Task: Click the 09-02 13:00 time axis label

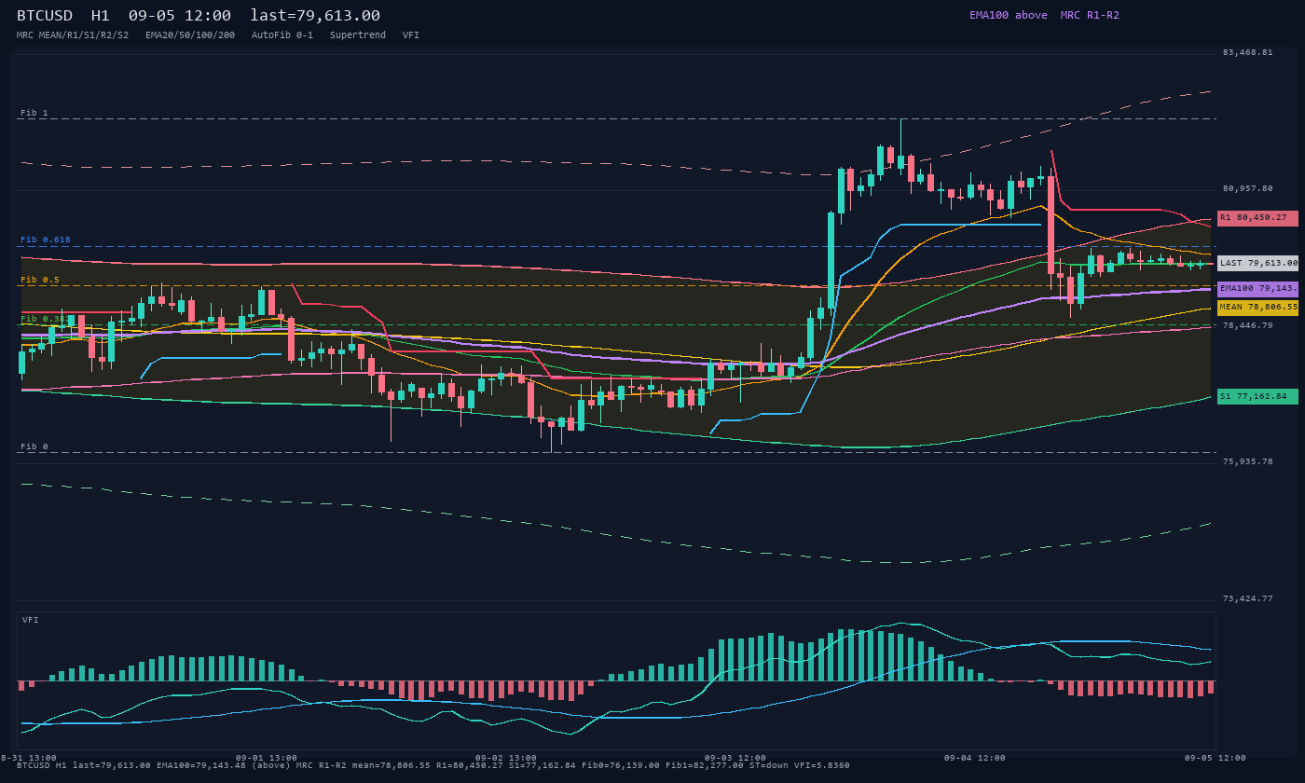Action: 506,758
